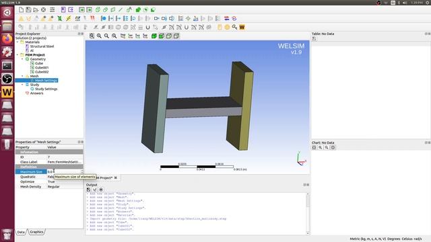Viewport: 431px width, 242px height.
Task: Select green cube with edges display icon
Action: (162, 36)
